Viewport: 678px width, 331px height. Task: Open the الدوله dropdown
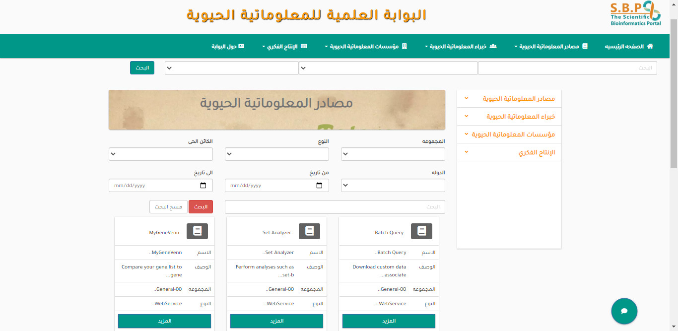tap(393, 186)
